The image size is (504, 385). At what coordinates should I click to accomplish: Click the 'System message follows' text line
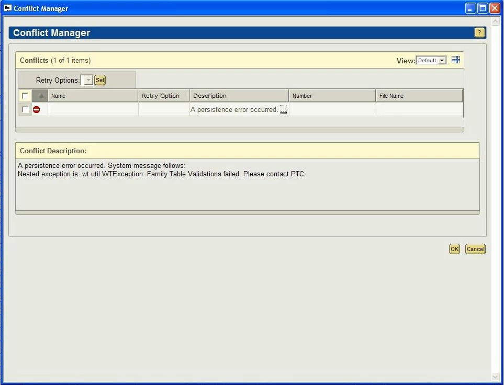(x=102, y=165)
